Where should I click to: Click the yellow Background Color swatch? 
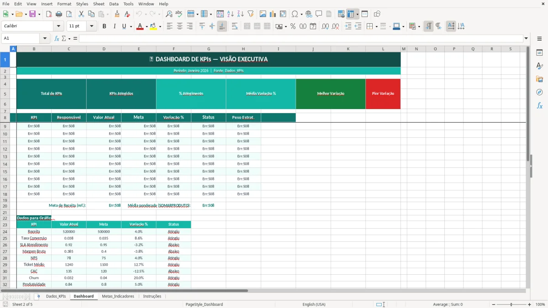153,26
